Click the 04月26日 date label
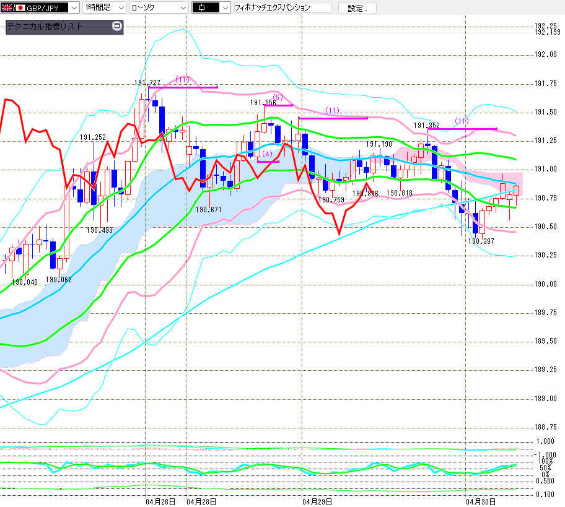Image resolution: width=565 pixels, height=507 pixels. click(160, 501)
